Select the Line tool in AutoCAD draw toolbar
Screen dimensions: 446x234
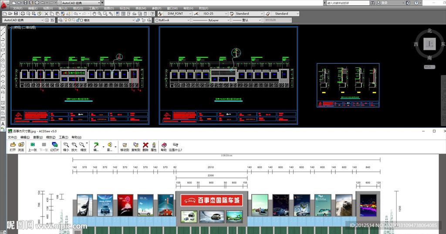3,30
